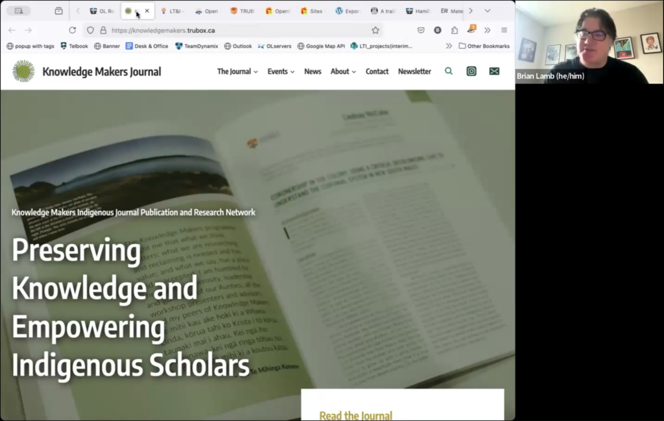Click the 'Knowledge Makers Indigenous Journal Publication' tagline
664x421 pixels.
134,212
